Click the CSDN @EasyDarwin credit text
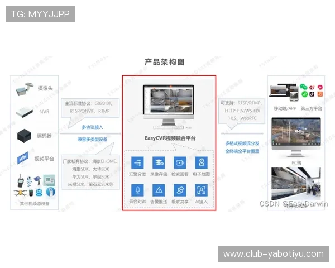Image resolution: width=335 pixels, height=268 pixels. point(294,204)
